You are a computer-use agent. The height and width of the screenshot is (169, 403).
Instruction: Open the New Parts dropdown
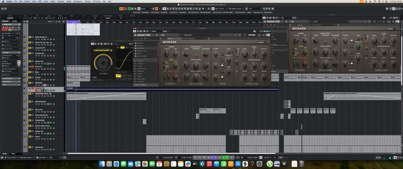point(43,157)
